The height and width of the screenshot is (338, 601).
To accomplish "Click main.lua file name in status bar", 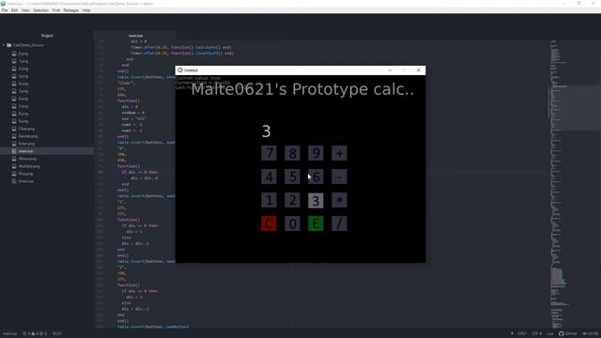I will (x=10, y=334).
